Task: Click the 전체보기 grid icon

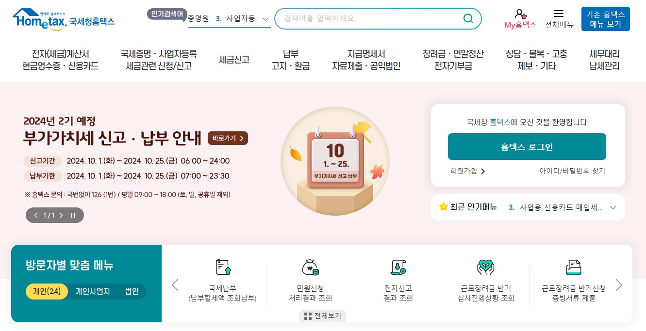Action: point(308,316)
